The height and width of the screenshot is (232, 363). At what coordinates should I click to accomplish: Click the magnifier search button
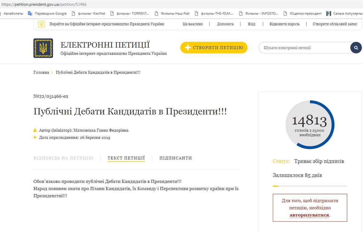click(x=356, y=48)
